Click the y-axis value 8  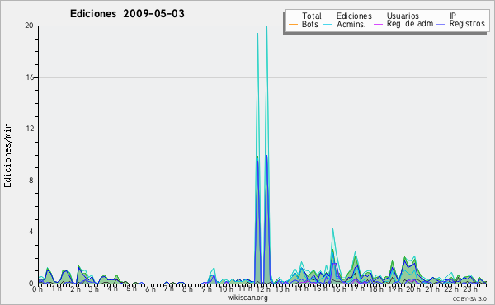(31, 181)
